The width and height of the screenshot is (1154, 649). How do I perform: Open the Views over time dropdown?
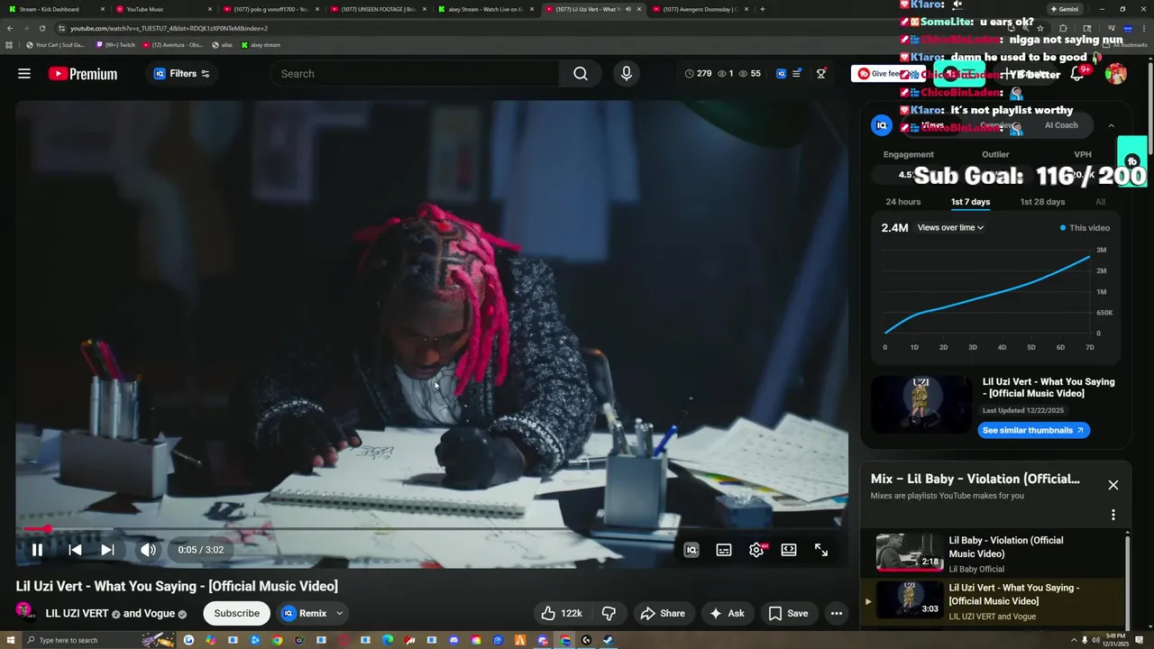(x=950, y=228)
